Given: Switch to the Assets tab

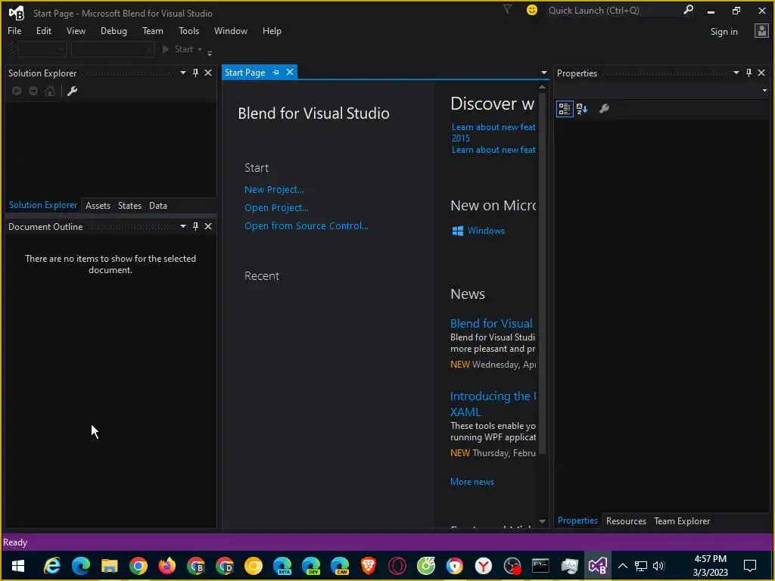Looking at the screenshot, I should coord(98,206).
